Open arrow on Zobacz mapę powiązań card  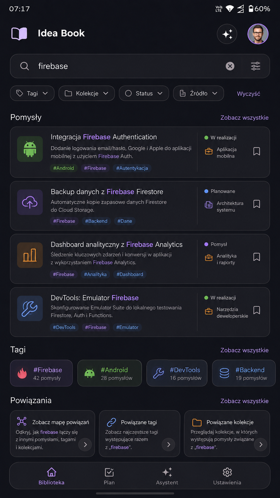pos(85,445)
